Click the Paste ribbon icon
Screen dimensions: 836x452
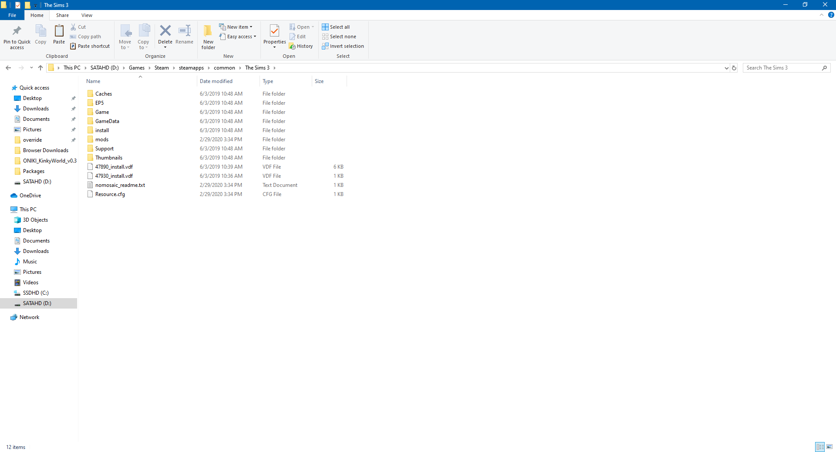(59, 31)
